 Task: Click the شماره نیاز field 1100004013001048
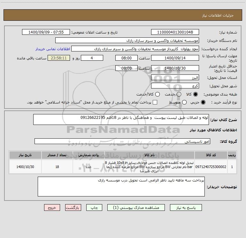tap(175, 32)
